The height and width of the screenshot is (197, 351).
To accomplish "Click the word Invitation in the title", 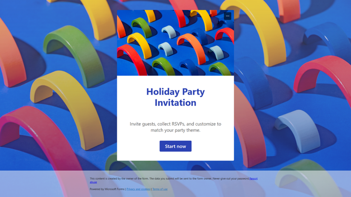I will pos(175,103).
